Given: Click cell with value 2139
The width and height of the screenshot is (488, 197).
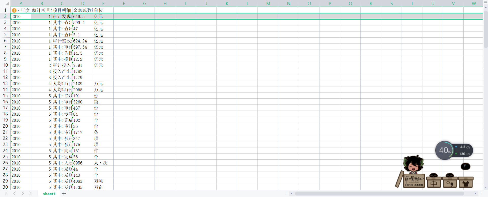Looking at the screenshot, I should (83, 83).
